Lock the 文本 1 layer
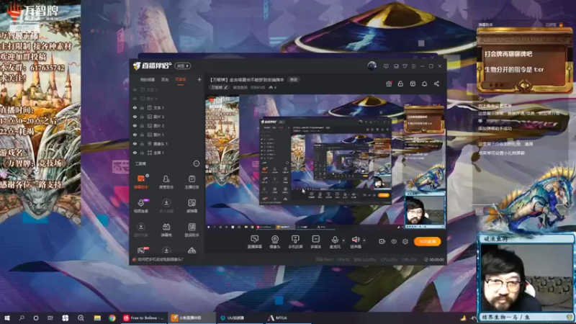Viewport: 576px width, 324px height. (x=142, y=107)
